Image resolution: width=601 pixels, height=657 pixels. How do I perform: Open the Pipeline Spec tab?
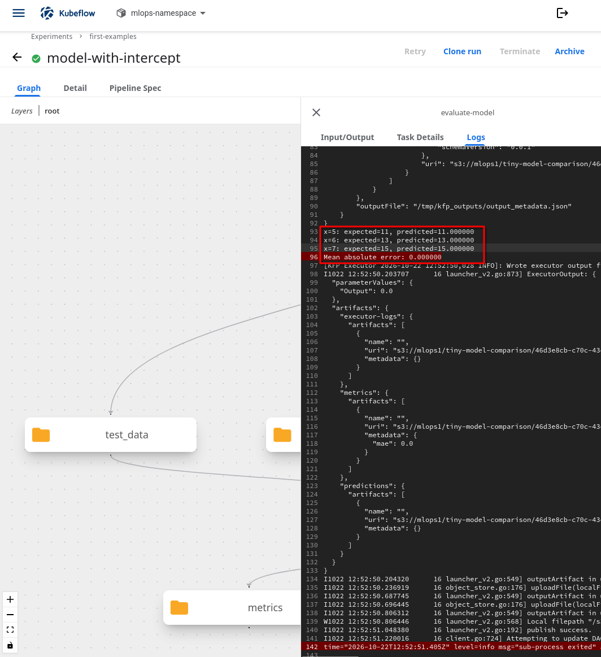coord(135,88)
